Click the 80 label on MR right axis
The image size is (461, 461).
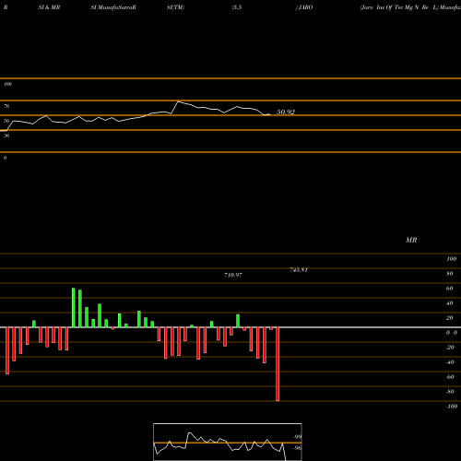449,274
